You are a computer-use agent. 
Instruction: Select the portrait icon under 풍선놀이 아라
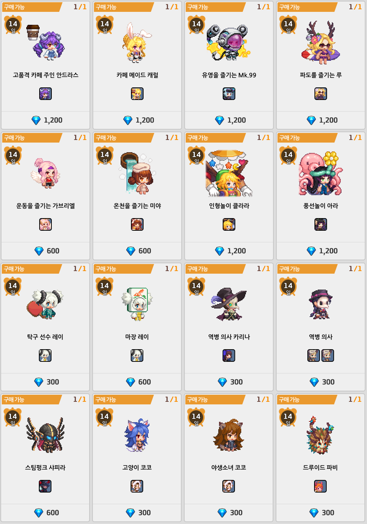(321, 224)
